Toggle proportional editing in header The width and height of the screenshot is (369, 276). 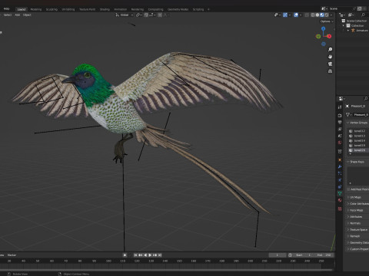[160, 15]
